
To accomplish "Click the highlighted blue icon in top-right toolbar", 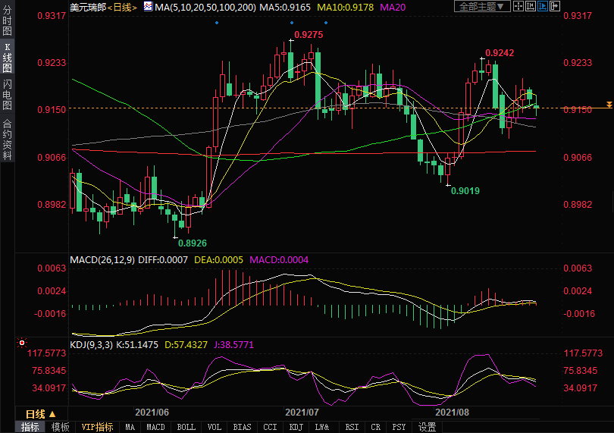I will (542, 7).
